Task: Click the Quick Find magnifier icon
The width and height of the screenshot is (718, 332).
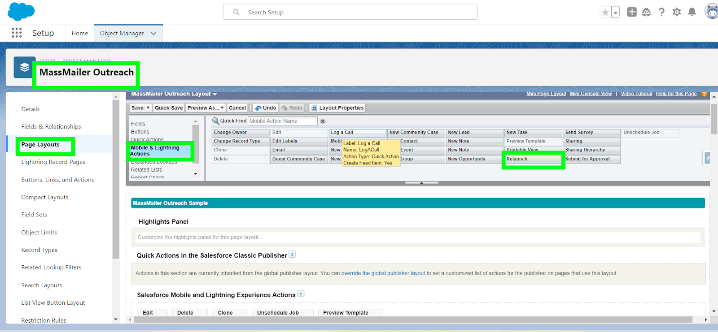Action: click(x=215, y=121)
